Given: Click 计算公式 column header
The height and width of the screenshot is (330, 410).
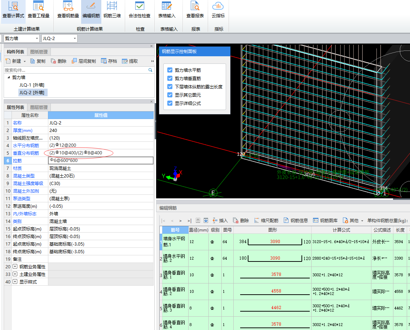Looking at the screenshot, I should (341, 230).
